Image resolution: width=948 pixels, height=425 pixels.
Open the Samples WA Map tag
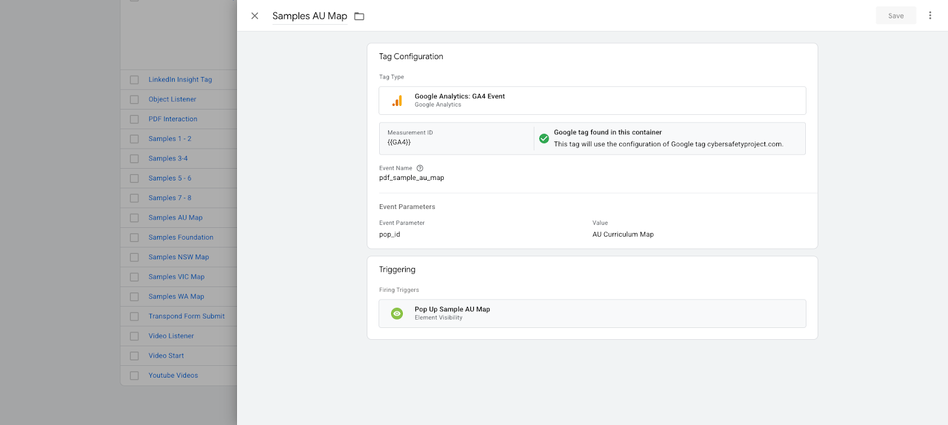176,297
